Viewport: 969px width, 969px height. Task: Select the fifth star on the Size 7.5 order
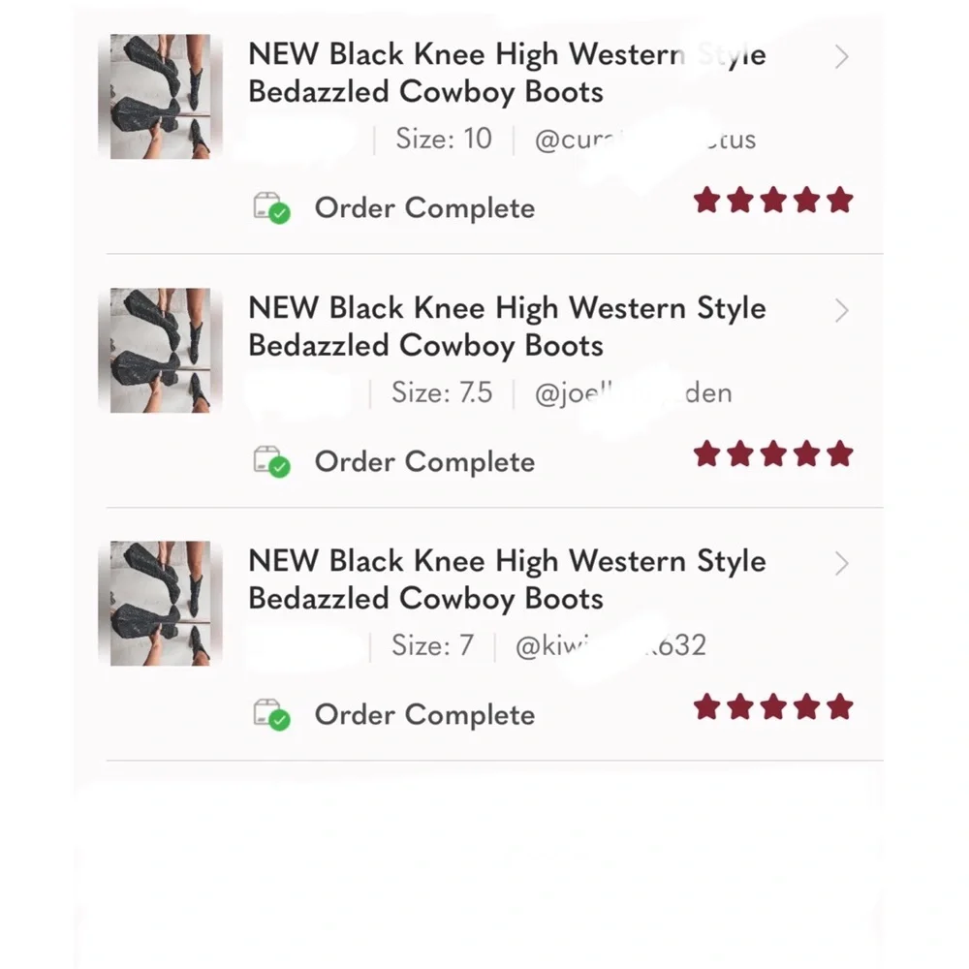point(841,453)
